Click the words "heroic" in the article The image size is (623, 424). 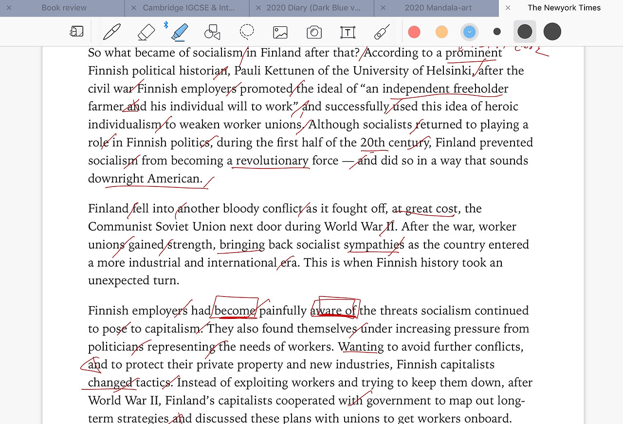pyautogui.click(x=502, y=107)
